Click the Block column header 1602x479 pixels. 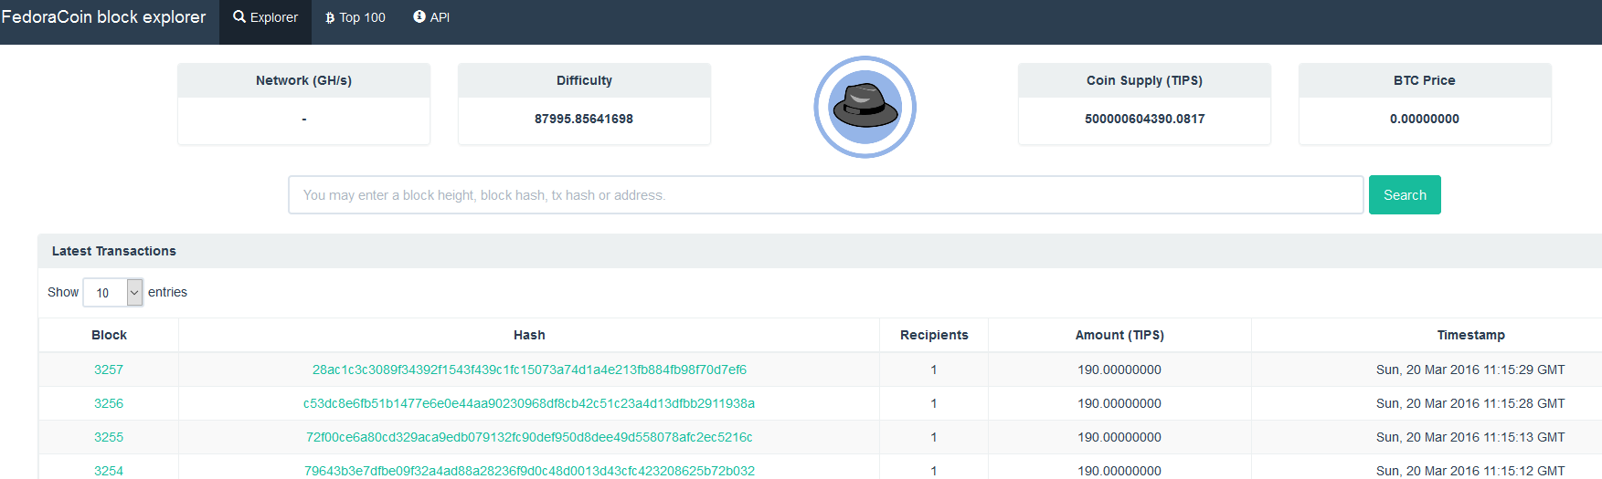point(109,335)
